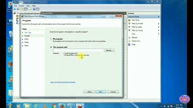Open Learn more about specifying programs link
193x108 pixels.
coord(63,82)
